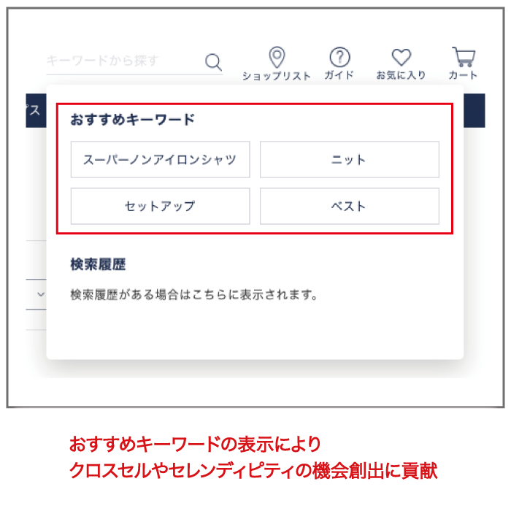
Task: Select the ニット recommended keyword
Action: click(x=350, y=160)
